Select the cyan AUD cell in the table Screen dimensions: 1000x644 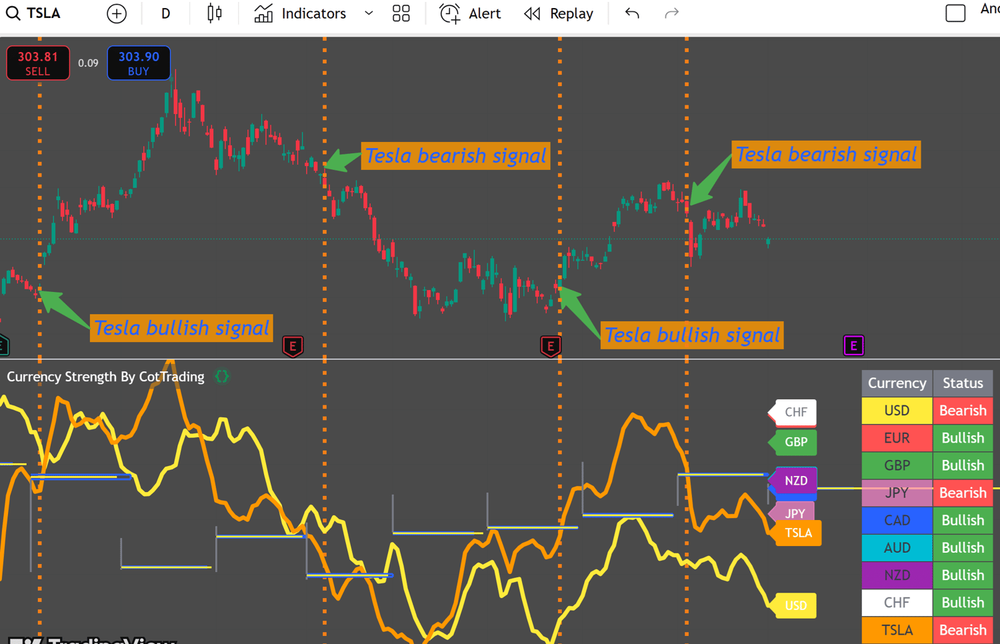897,547
